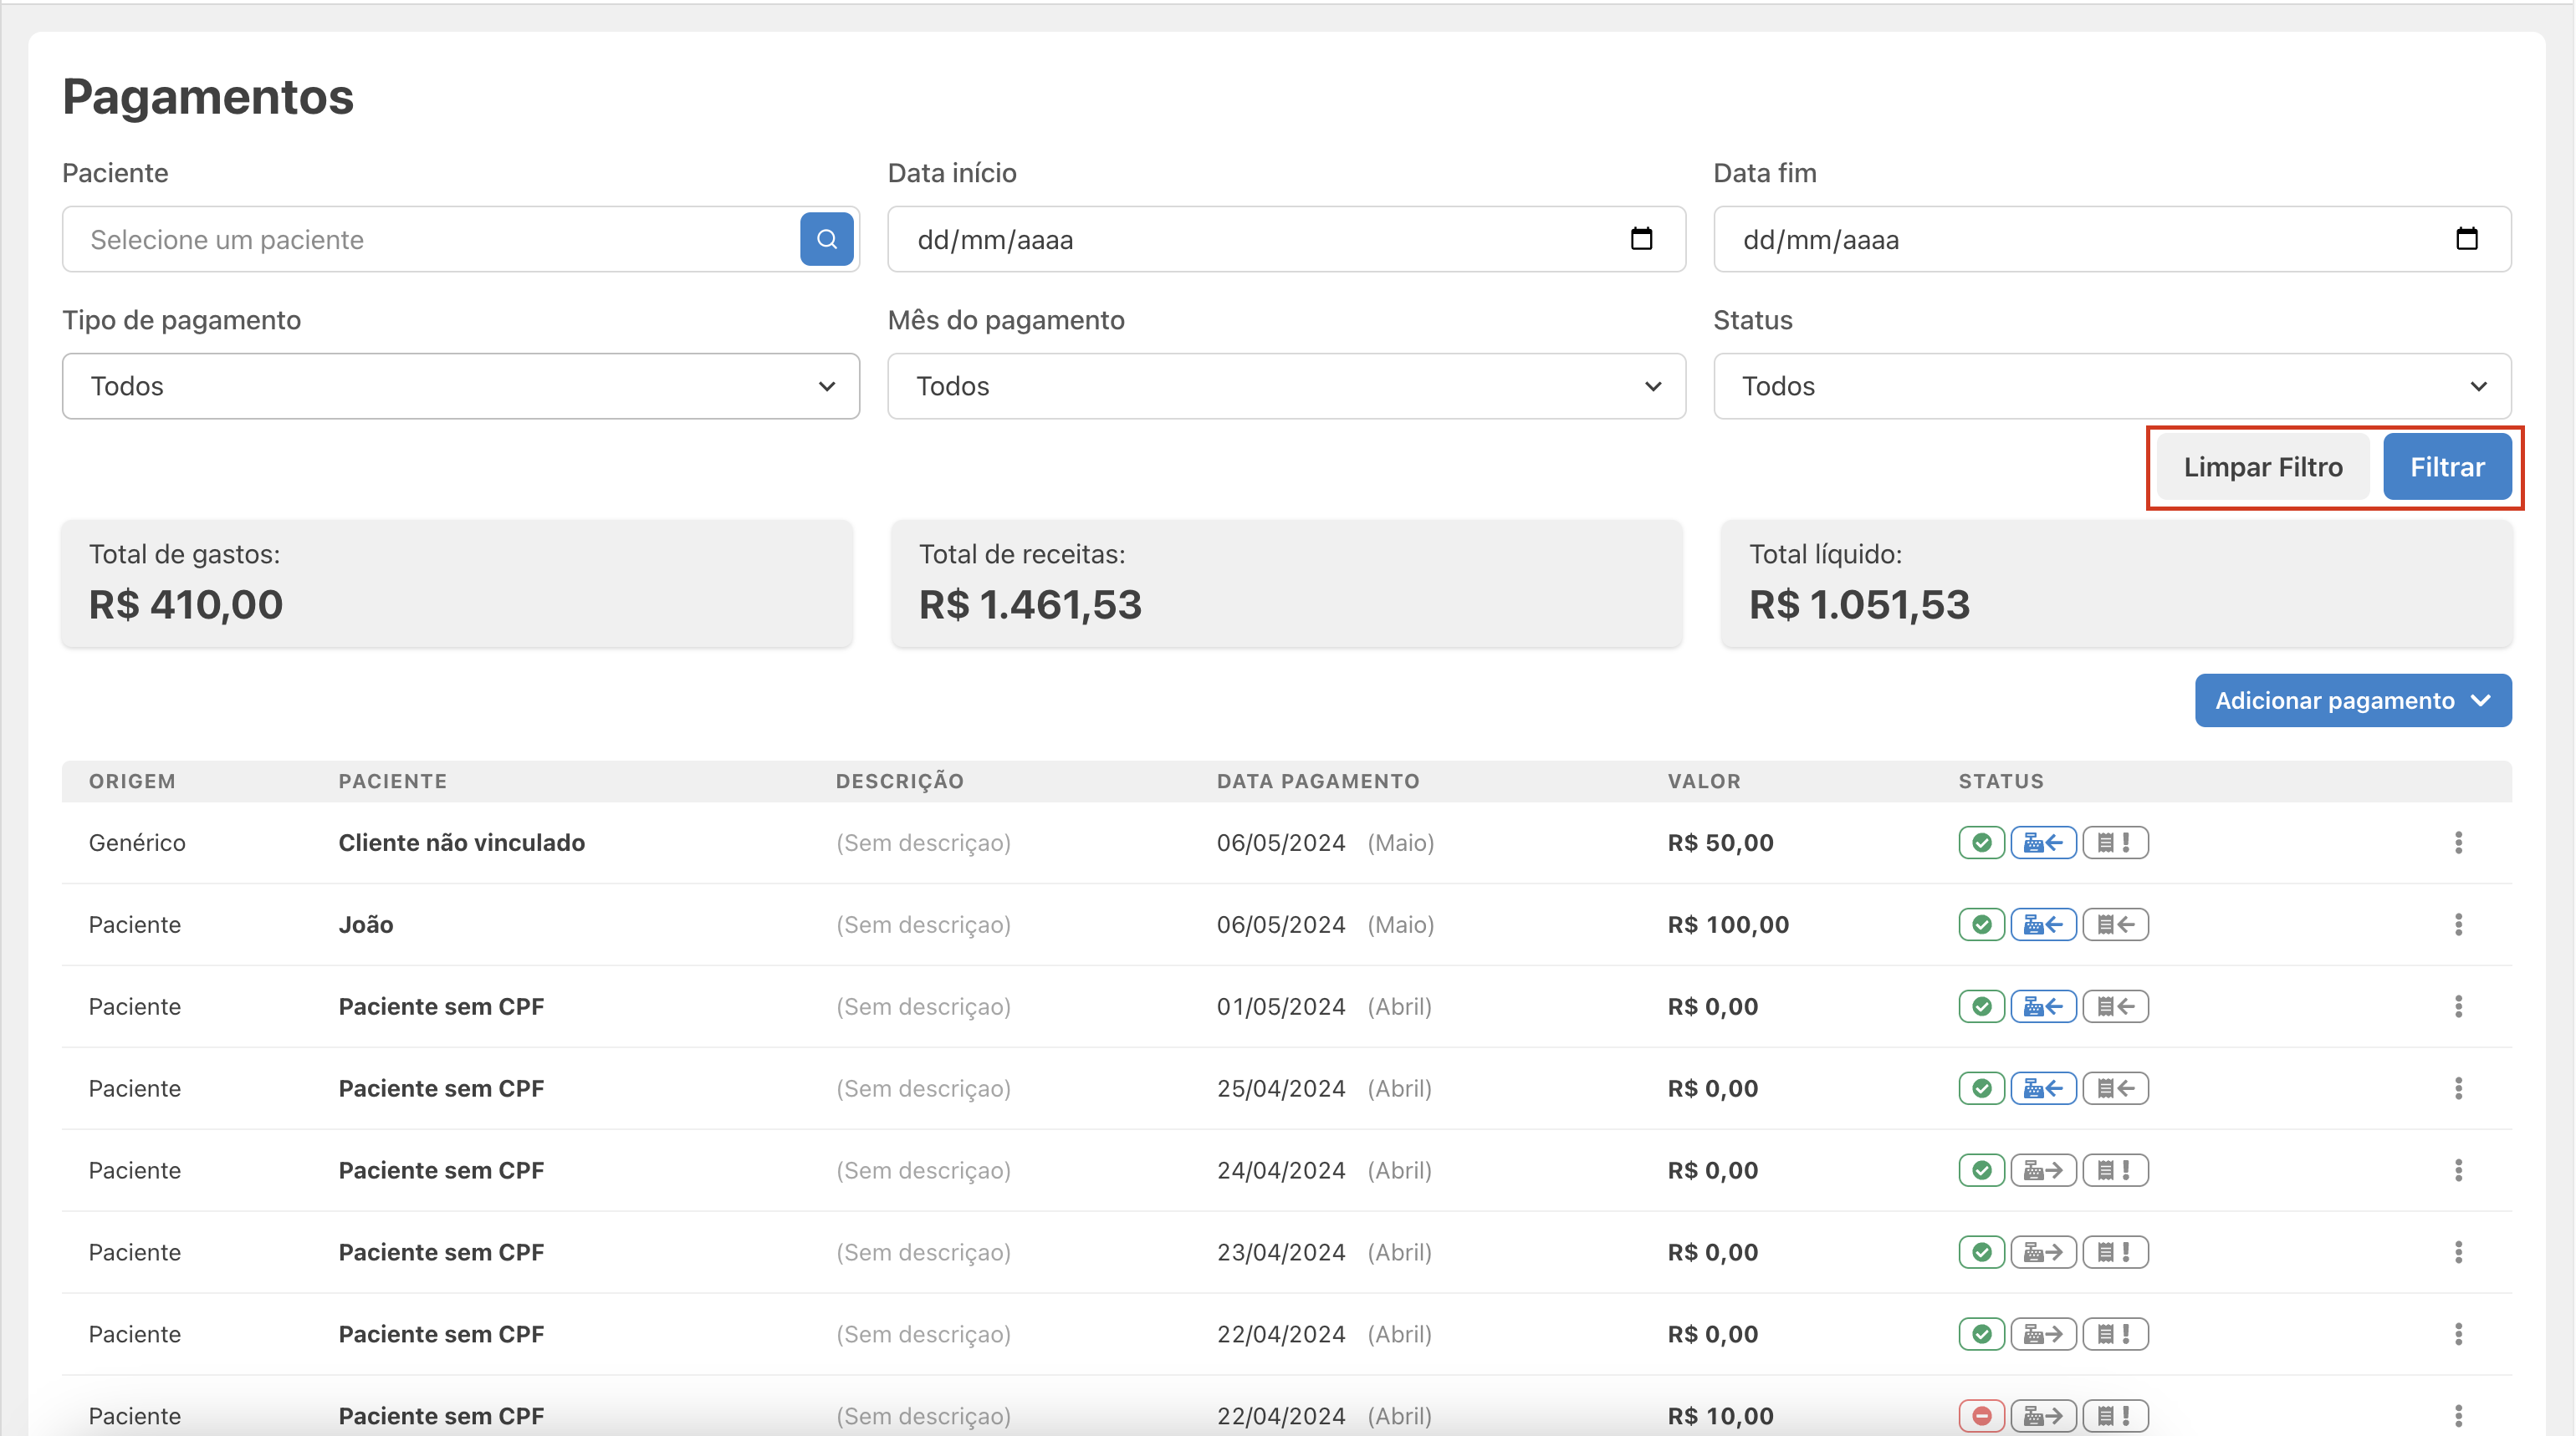The height and width of the screenshot is (1436, 2576).
Task: Expand the Adicionar pagamento button menu
Action: [2353, 700]
